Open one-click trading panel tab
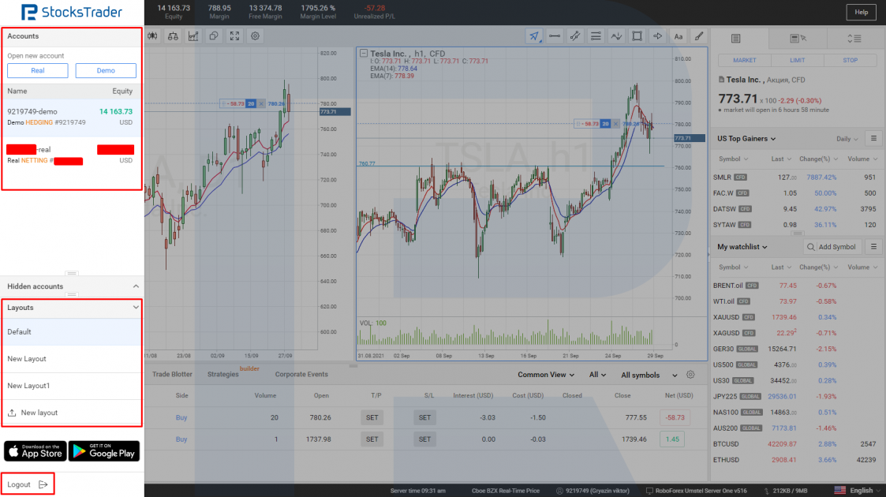The image size is (886, 497). coord(798,39)
